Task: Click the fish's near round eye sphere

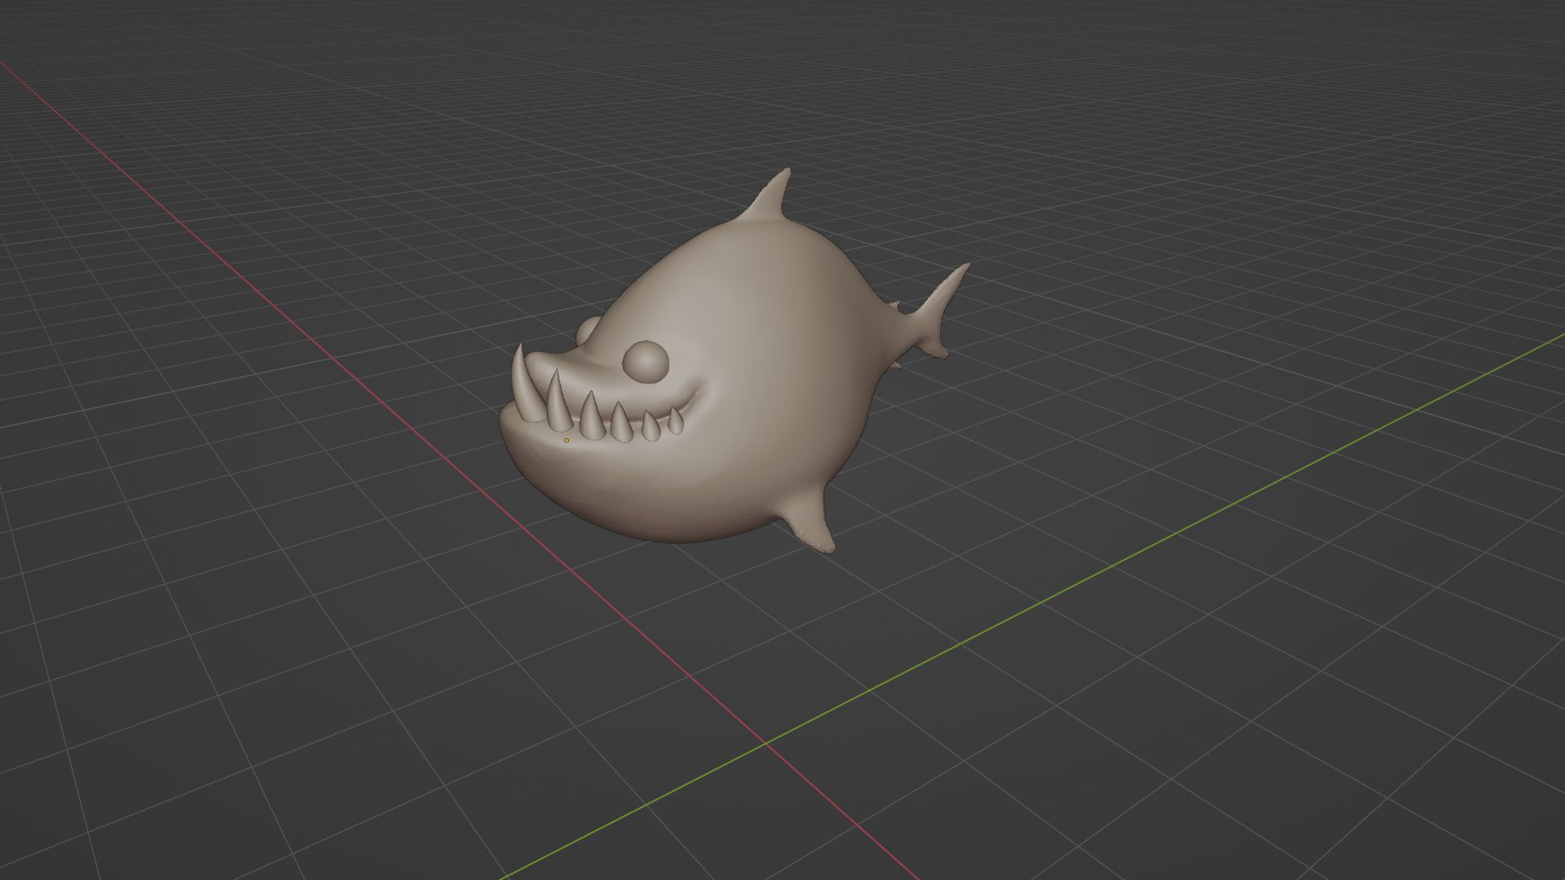Action: tap(646, 362)
